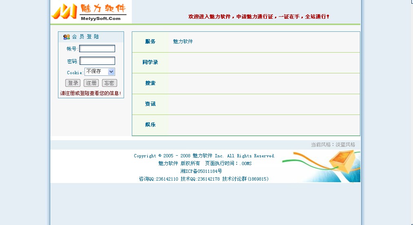Click the red welcome banner text
413x225 pixels.
[x=259, y=17]
